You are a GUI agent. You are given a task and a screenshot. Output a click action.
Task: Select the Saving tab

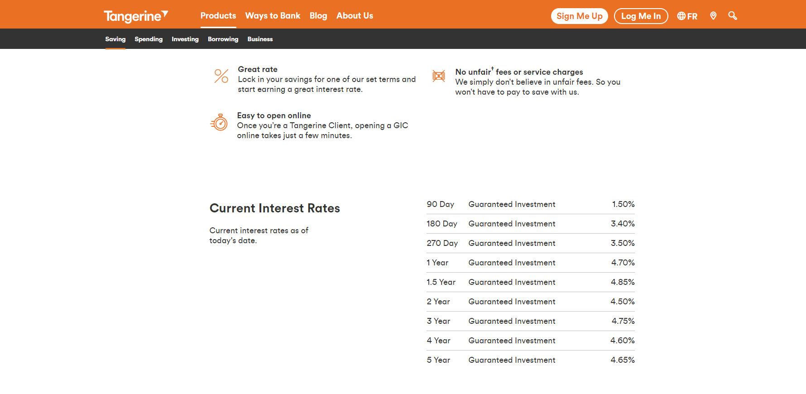pos(115,39)
